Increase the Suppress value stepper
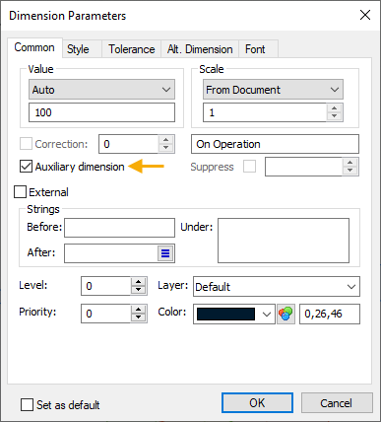 coord(349,163)
